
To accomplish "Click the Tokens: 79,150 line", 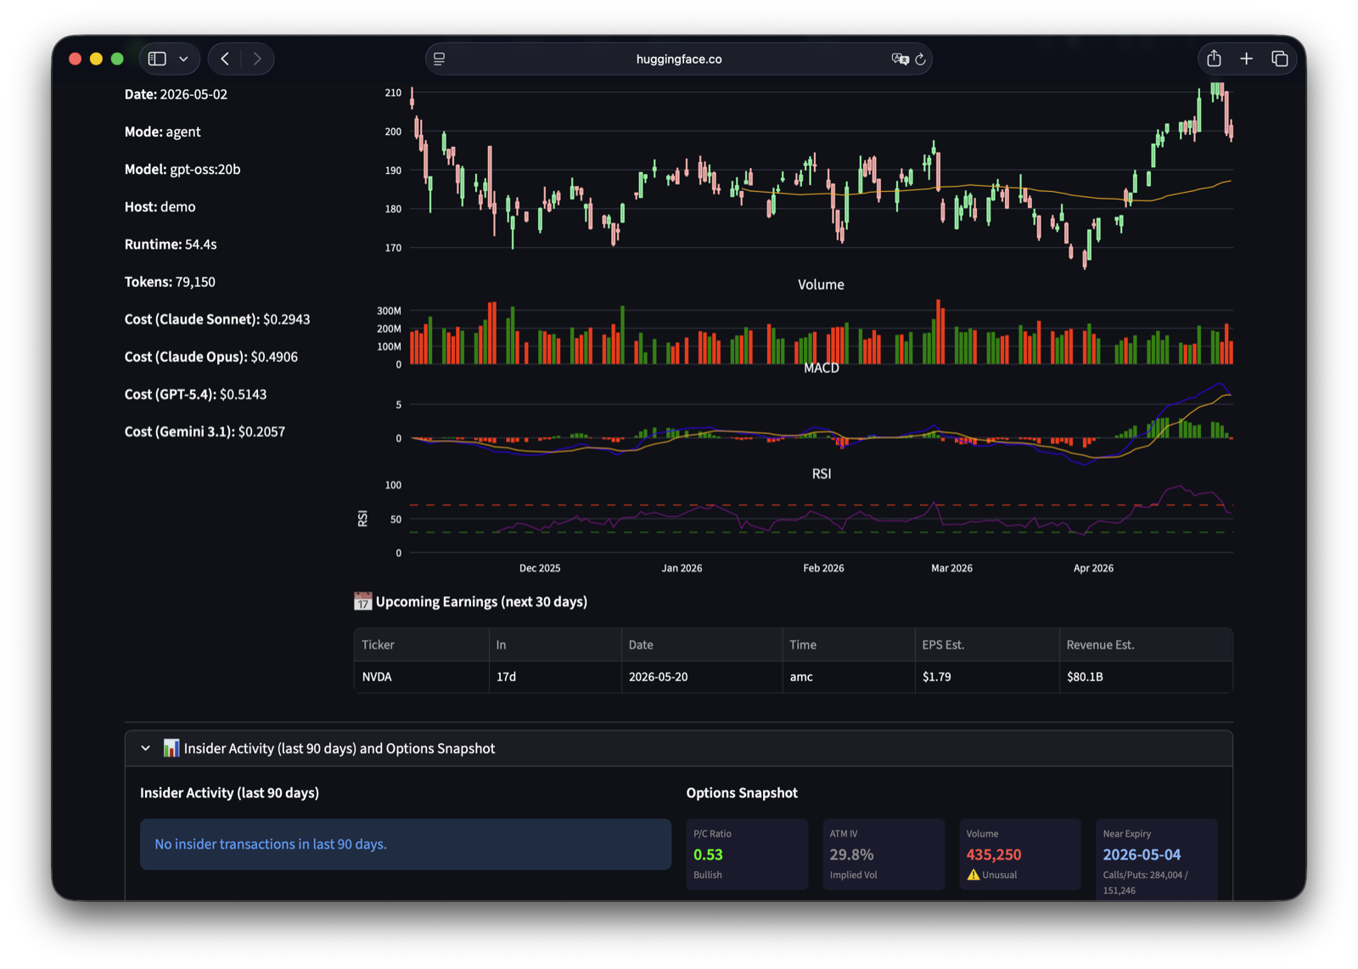I will point(170,281).
